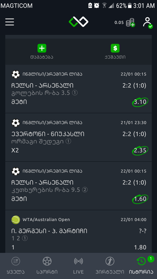The height and width of the screenshot is (279, 157).
Task: Open WTA/Australian Open league link
Action: coord(46,220)
